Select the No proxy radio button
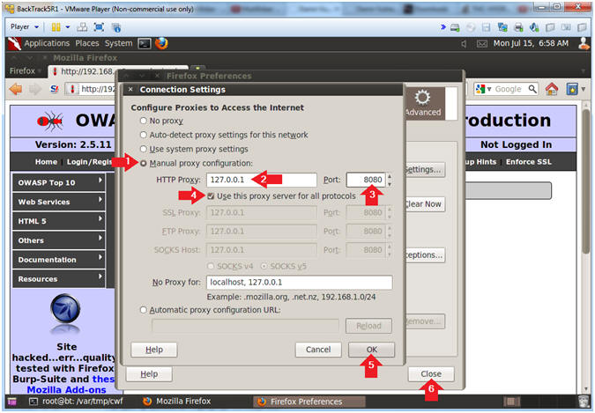This screenshot has height=413, width=595. tap(143, 121)
